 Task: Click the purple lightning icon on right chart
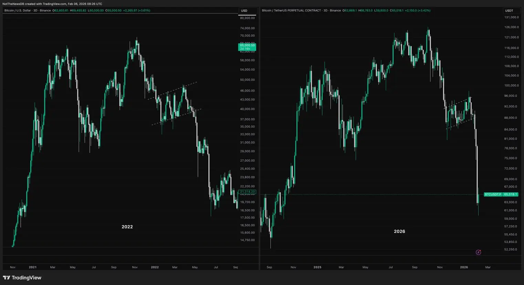(x=478, y=252)
